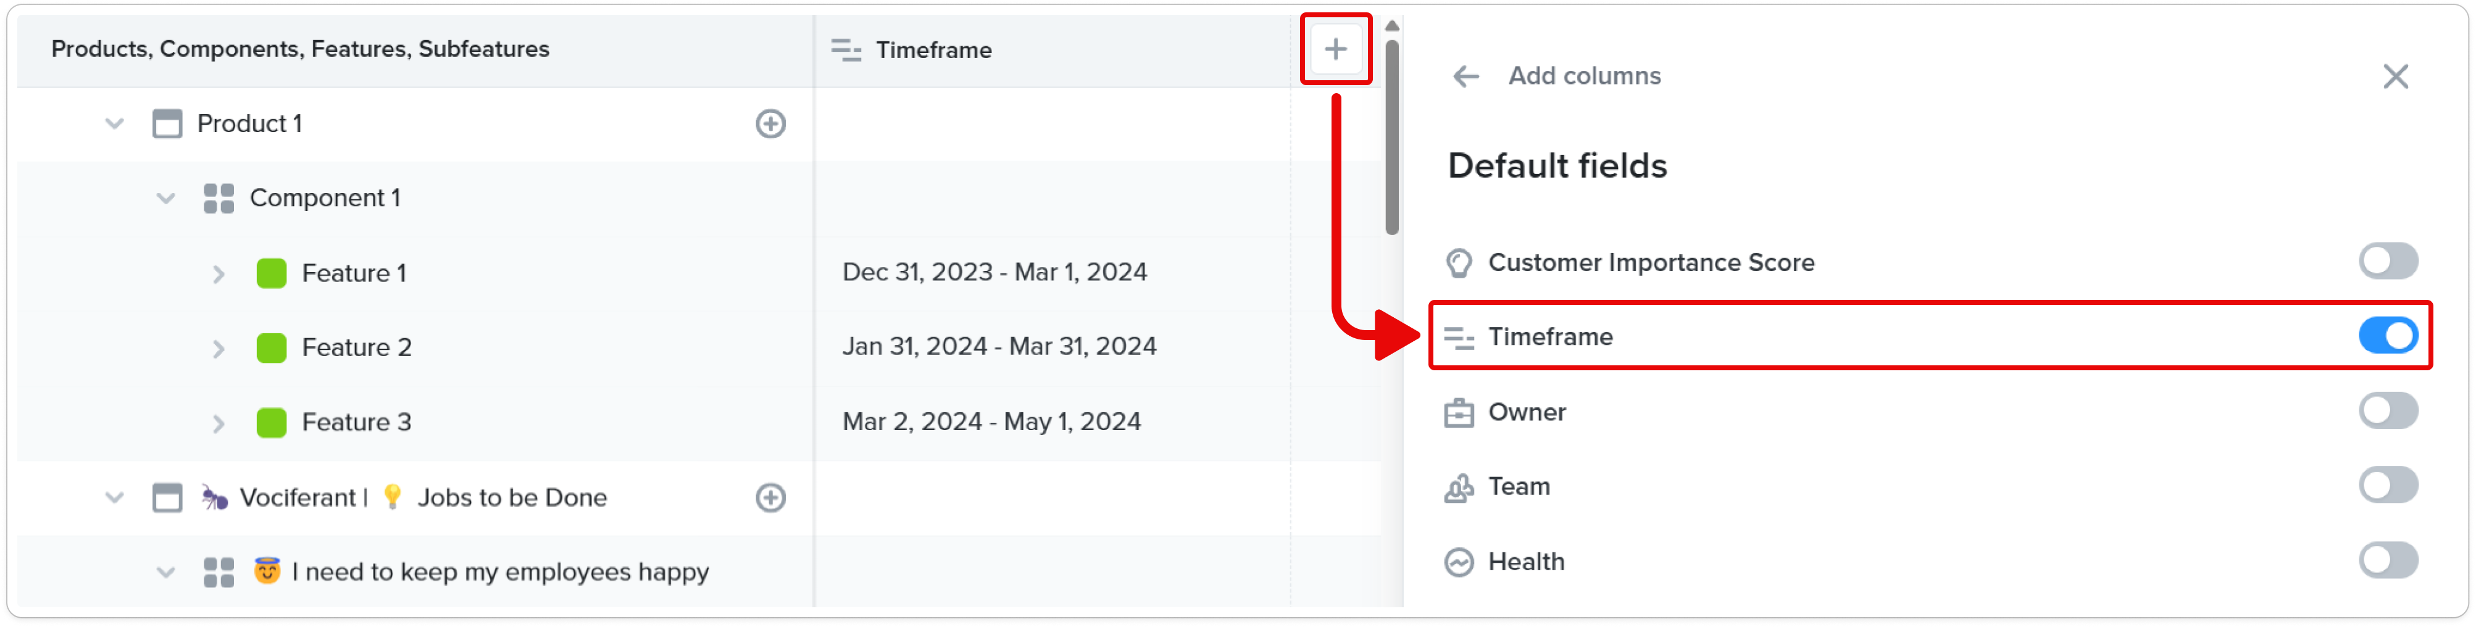Click the plus icon to add columns
Viewport: 2476px width, 627px height.
point(1335,49)
